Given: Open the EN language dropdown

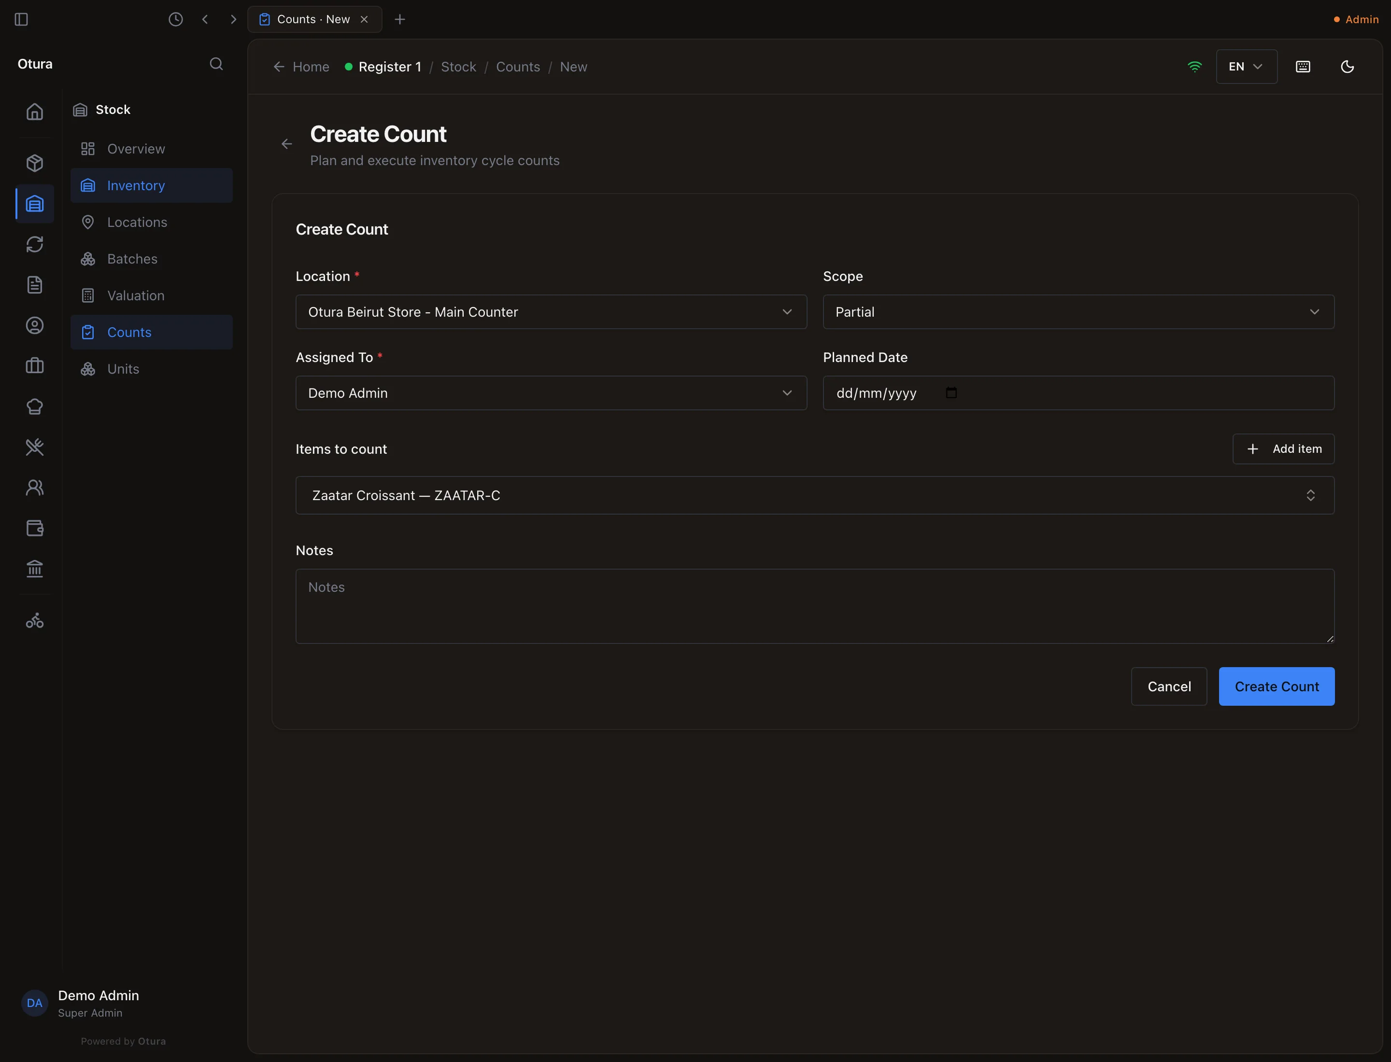Looking at the screenshot, I should 1247,67.
